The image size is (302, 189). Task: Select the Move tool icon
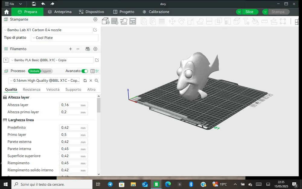click(172, 21)
